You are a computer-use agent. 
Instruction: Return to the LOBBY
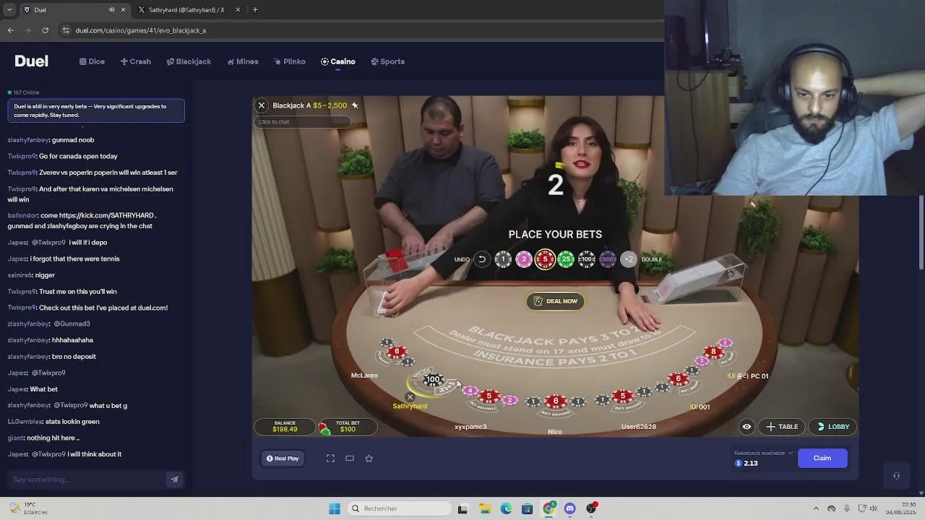[x=833, y=427]
